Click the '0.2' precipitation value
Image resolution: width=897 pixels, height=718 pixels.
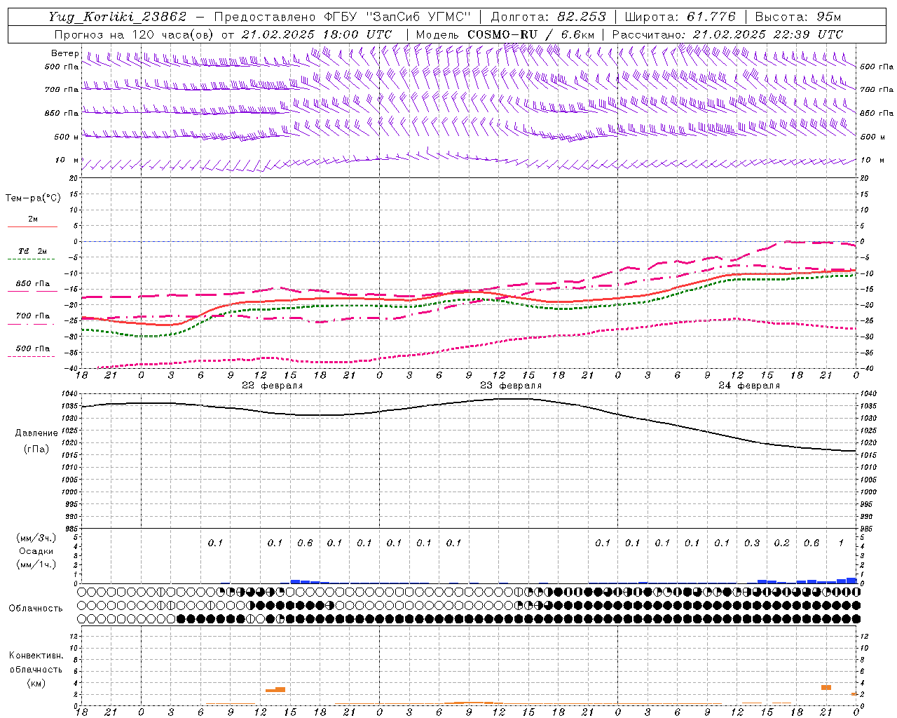[x=782, y=543]
